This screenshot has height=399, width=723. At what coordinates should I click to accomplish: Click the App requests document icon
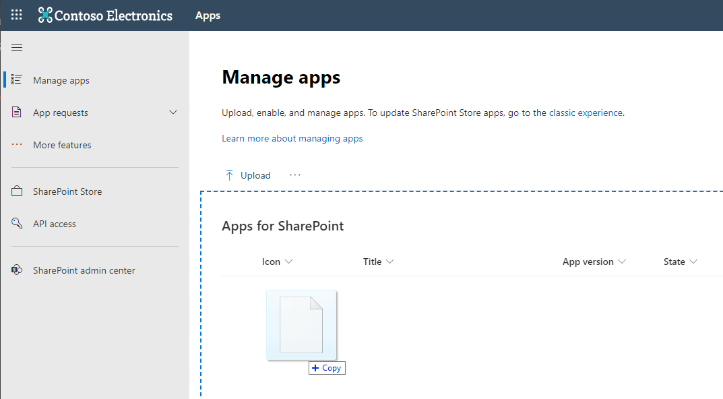pos(17,112)
